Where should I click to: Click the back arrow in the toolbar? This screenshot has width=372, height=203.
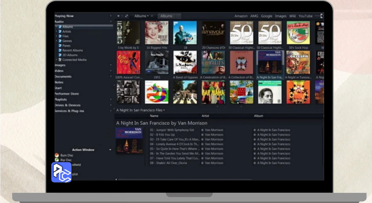(118, 16)
